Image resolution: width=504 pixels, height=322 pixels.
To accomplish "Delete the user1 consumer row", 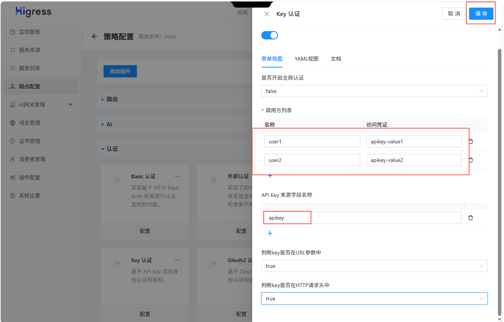I will pyautogui.click(x=471, y=141).
